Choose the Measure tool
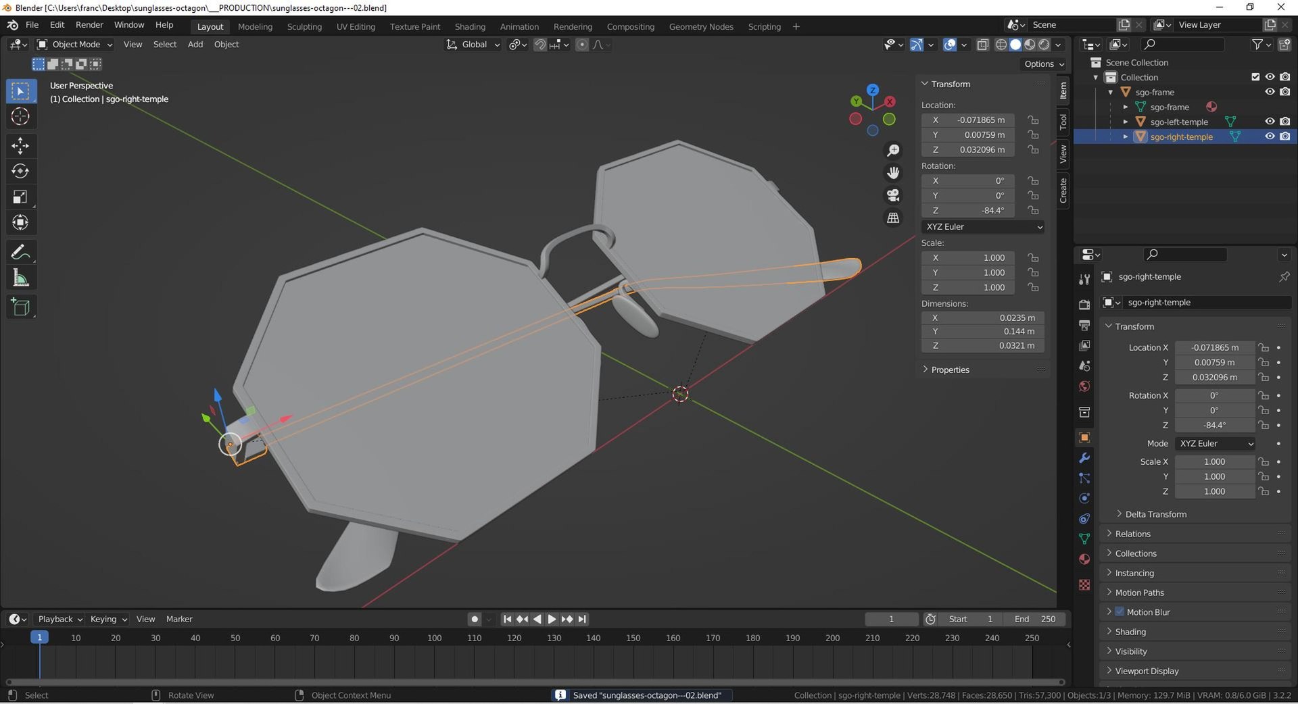 20,278
